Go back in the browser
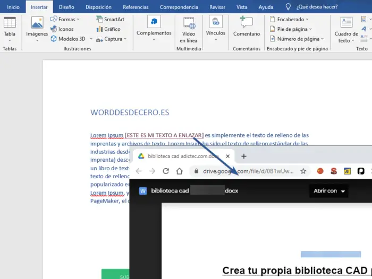 pyautogui.click(x=139, y=171)
